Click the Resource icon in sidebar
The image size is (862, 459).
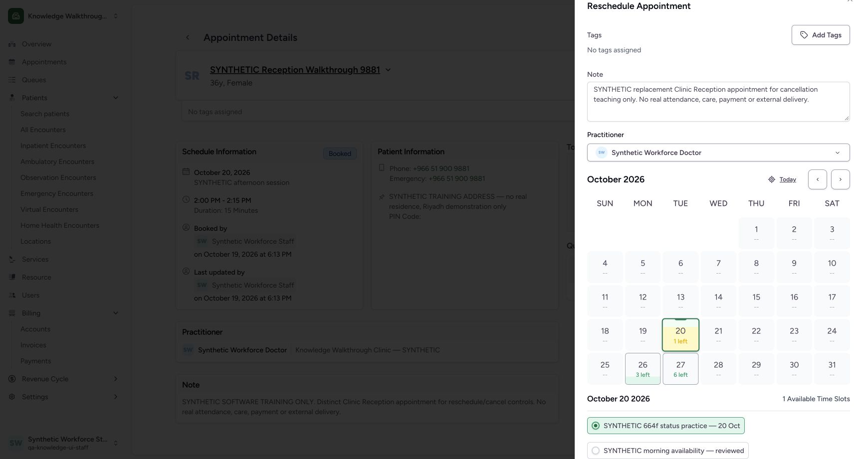(12, 277)
